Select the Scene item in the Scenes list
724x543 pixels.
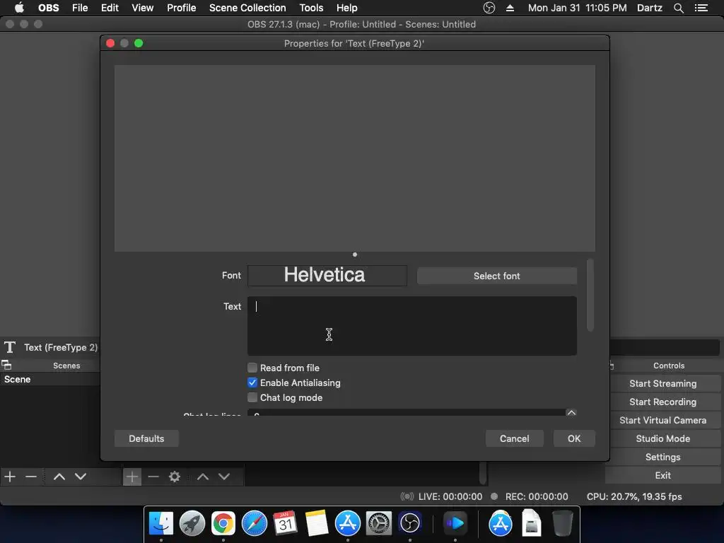pos(50,379)
